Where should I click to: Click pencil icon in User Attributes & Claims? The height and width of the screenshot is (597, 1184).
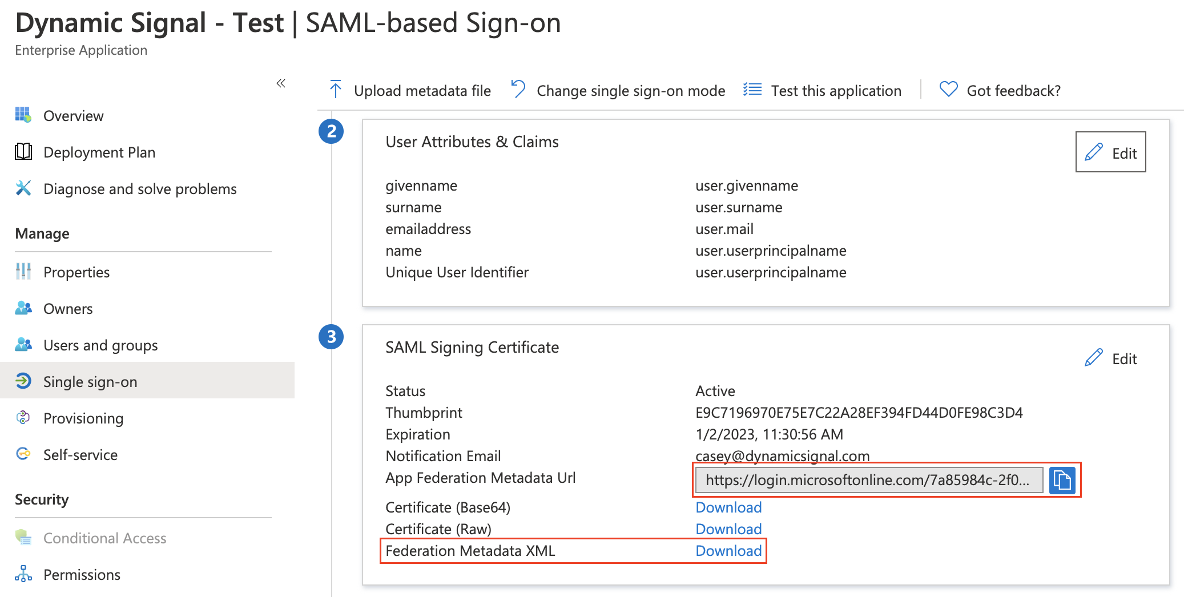click(1094, 152)
